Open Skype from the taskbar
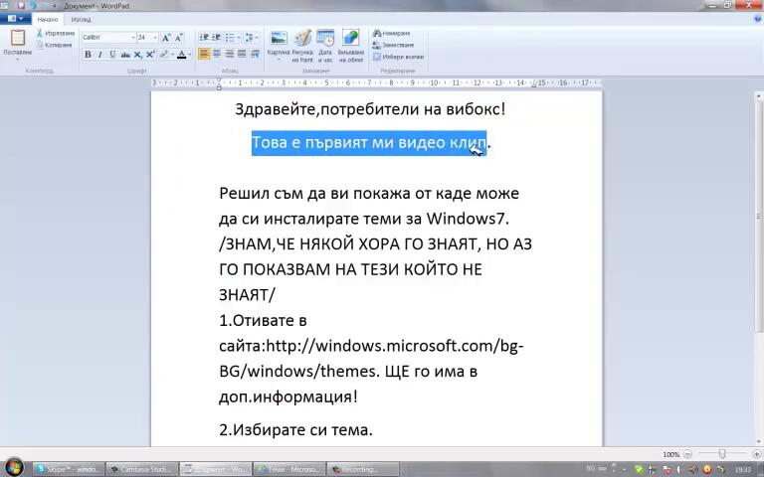The height and width of the screenshot is (477, 764). (68, 468)
